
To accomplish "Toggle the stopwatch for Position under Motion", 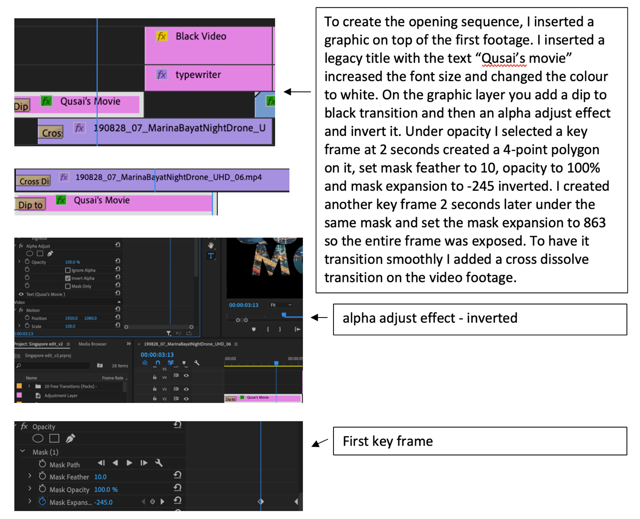I will (27, 318).
